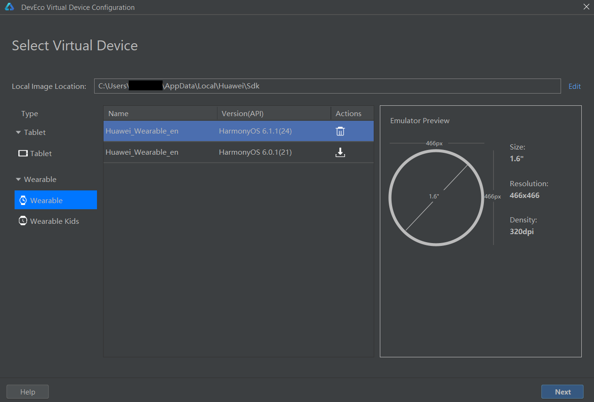The height and width of the screenshot is (402, 594).
Task: Click the Wearable watch icon
Action: (23, 200)
